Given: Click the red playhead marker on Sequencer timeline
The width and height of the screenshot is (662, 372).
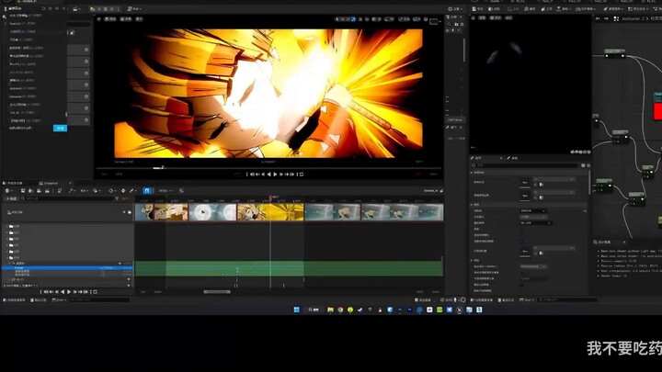Looking at the screenshot, I should (x=270, y=197).
